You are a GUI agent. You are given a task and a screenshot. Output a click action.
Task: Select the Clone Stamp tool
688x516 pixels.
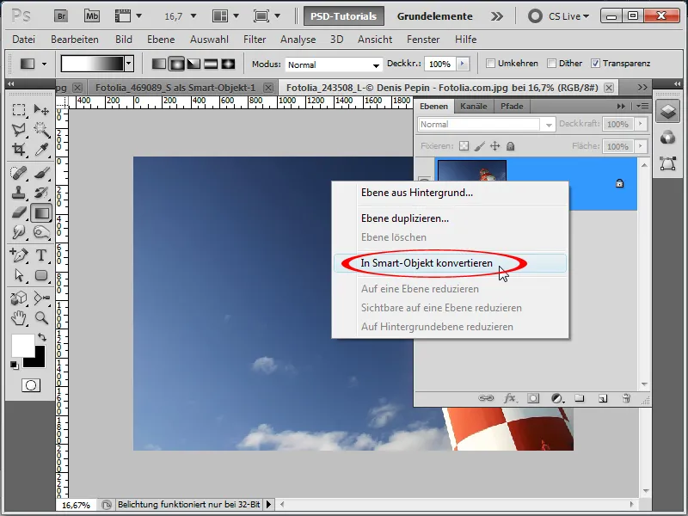(18, 193)
